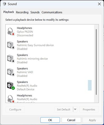Select the Realtek headphones icon at bottom

(11, 99)
